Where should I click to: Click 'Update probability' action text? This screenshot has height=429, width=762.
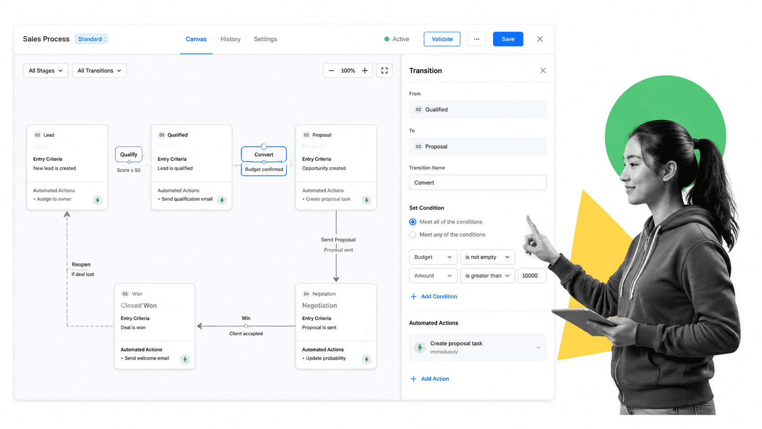(x=326, y=358)
